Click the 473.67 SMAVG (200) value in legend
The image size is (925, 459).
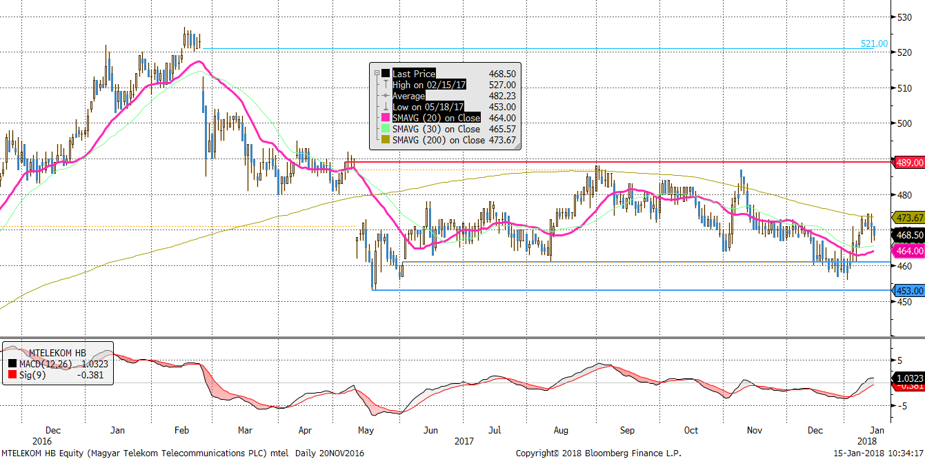[501, 140]
